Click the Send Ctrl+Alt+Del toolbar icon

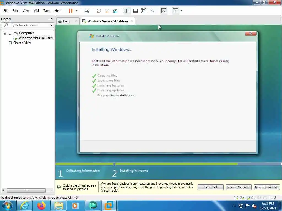pos(87,11)
